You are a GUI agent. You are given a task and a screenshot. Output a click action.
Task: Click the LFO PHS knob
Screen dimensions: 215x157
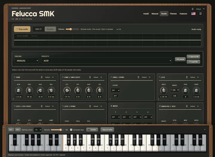point(185,90)
